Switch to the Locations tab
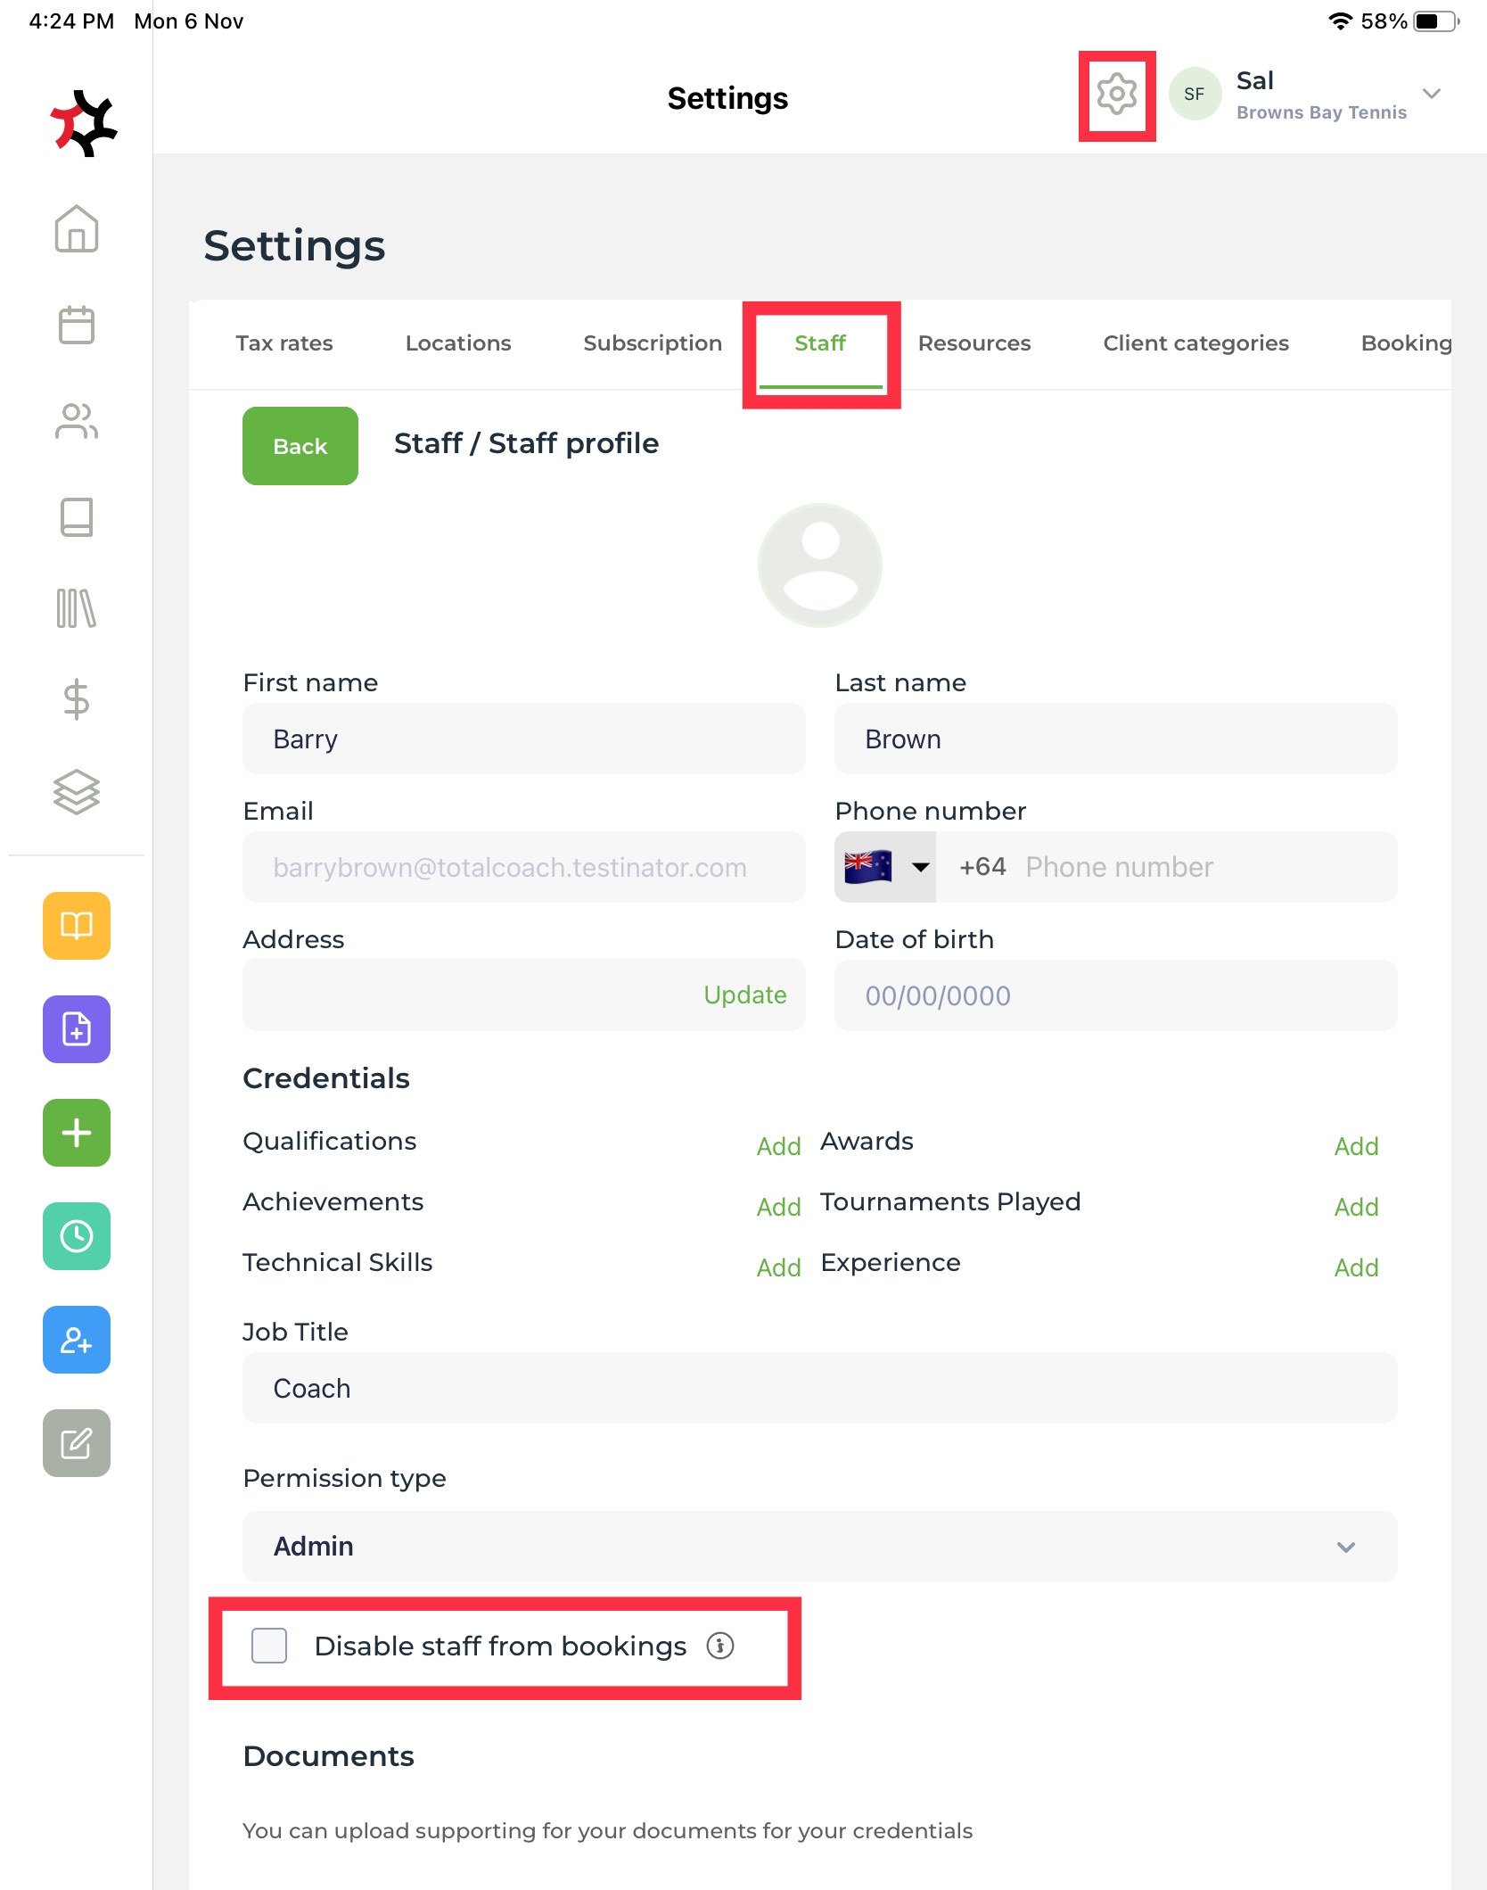The width and height of the screenshot is (1487, 1890). pos(458,343)
